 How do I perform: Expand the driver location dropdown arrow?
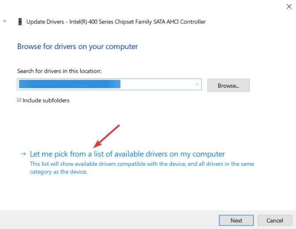coord(197,85)
